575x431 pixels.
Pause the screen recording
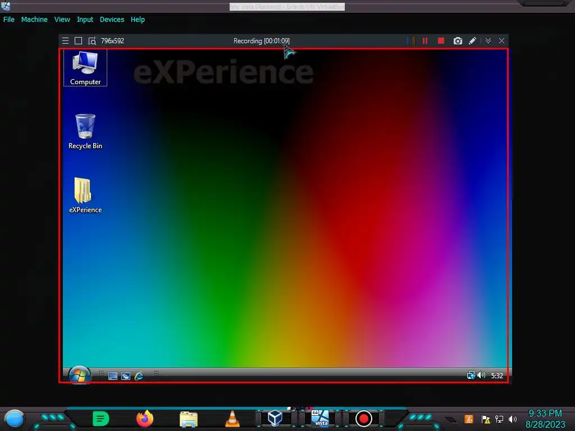click(425, 40)
